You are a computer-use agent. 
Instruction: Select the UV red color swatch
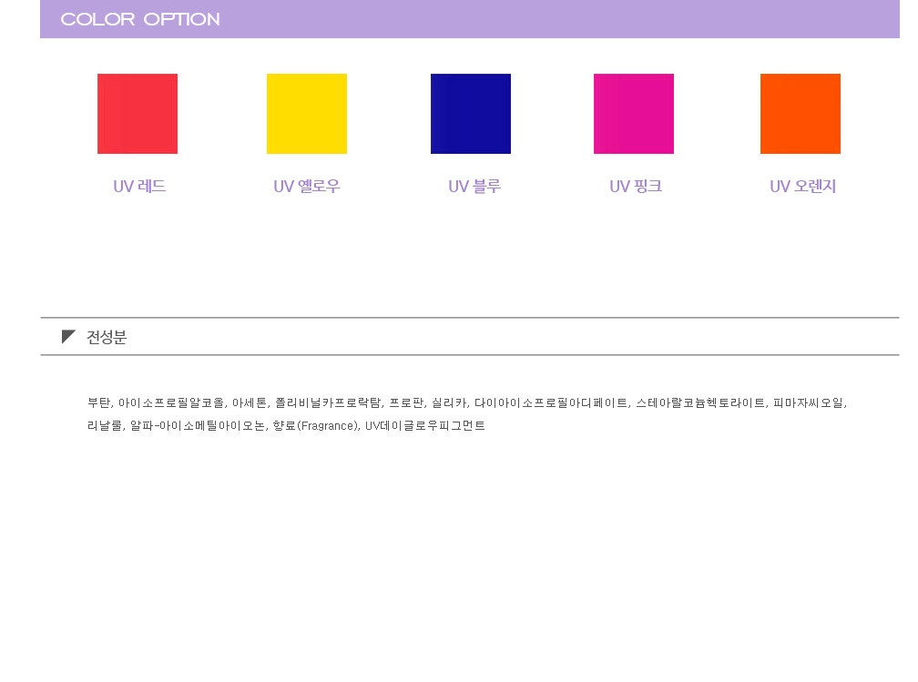[138, 114]
